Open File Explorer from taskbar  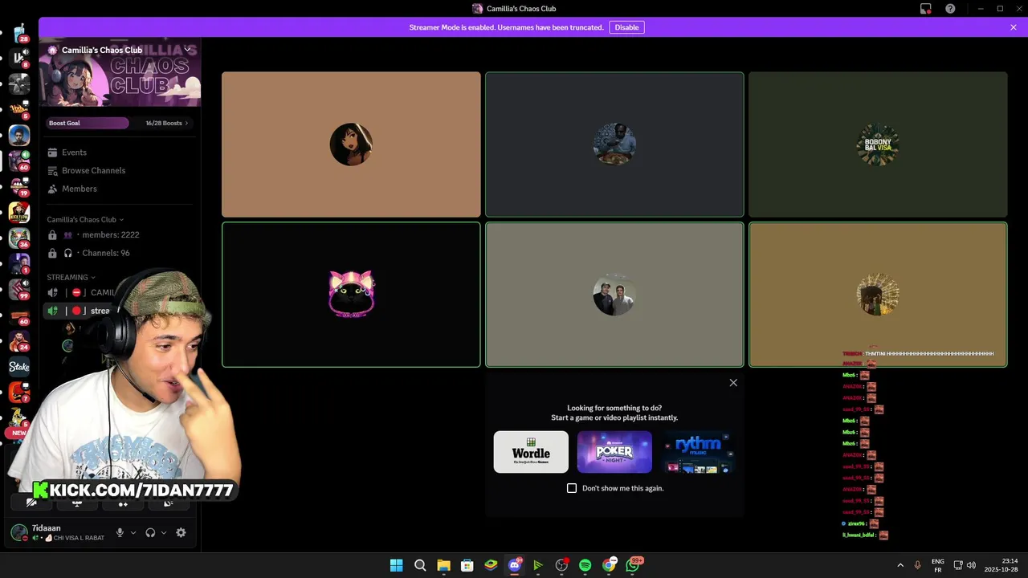pos(443,565)
